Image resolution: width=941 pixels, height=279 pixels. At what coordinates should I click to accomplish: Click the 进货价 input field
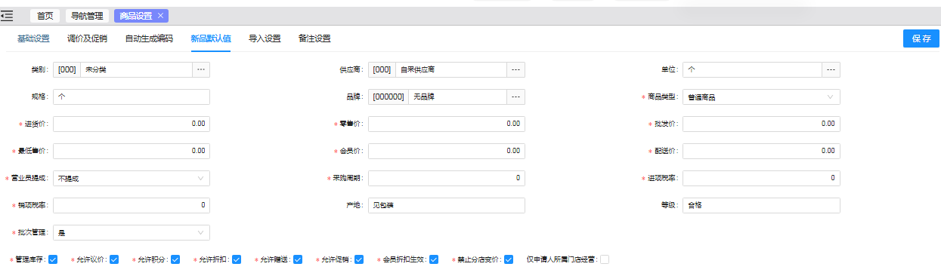pos(132,124)
